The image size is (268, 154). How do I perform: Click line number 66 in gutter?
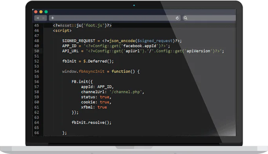36,133
